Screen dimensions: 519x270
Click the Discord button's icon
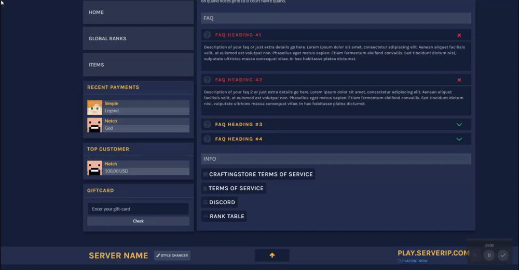(205, 202)
